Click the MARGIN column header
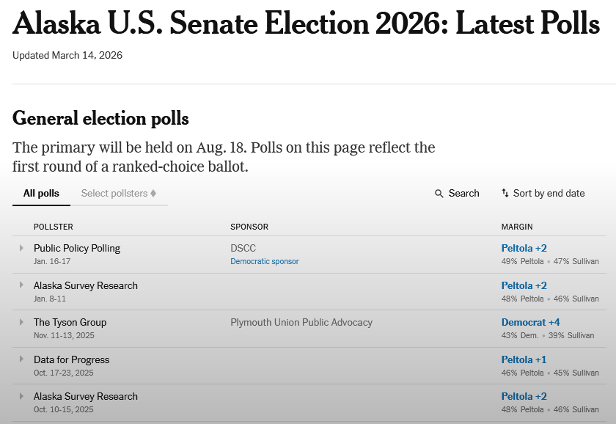 click(516, 227)
